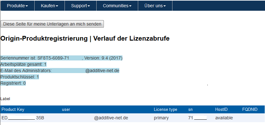
Task: Click the product key cell ending in '35B'
Action: click(x=23, y=118)
